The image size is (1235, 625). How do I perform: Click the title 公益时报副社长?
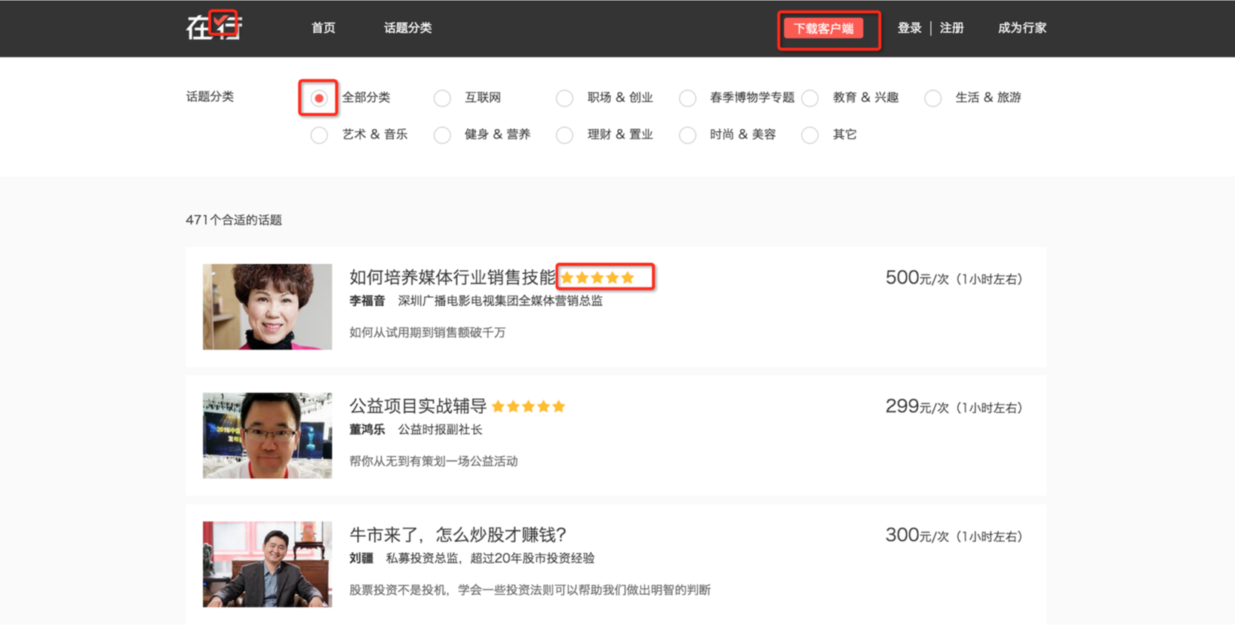click(440, 430)
